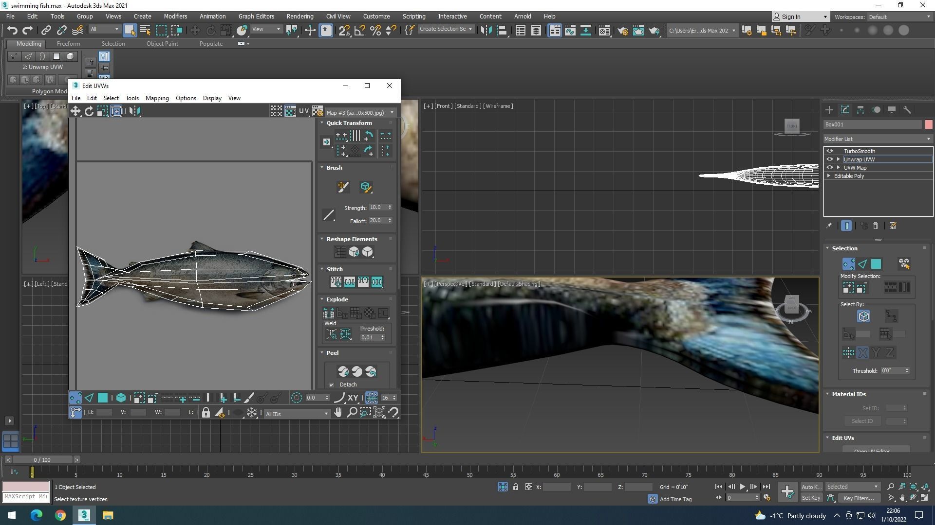Click the Select ID button

(862, 421)
